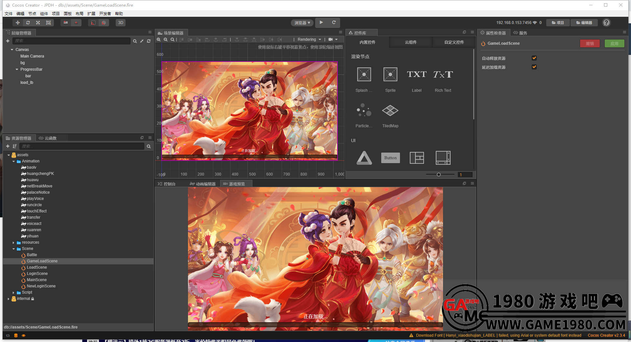Toggle the 3D view mode button
Image resolution: width=631 pixels, height=342 pixels.
(121, 23)
